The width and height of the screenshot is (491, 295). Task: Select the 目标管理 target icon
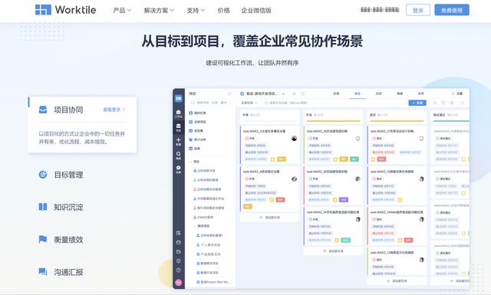click(x=43, y=175)
